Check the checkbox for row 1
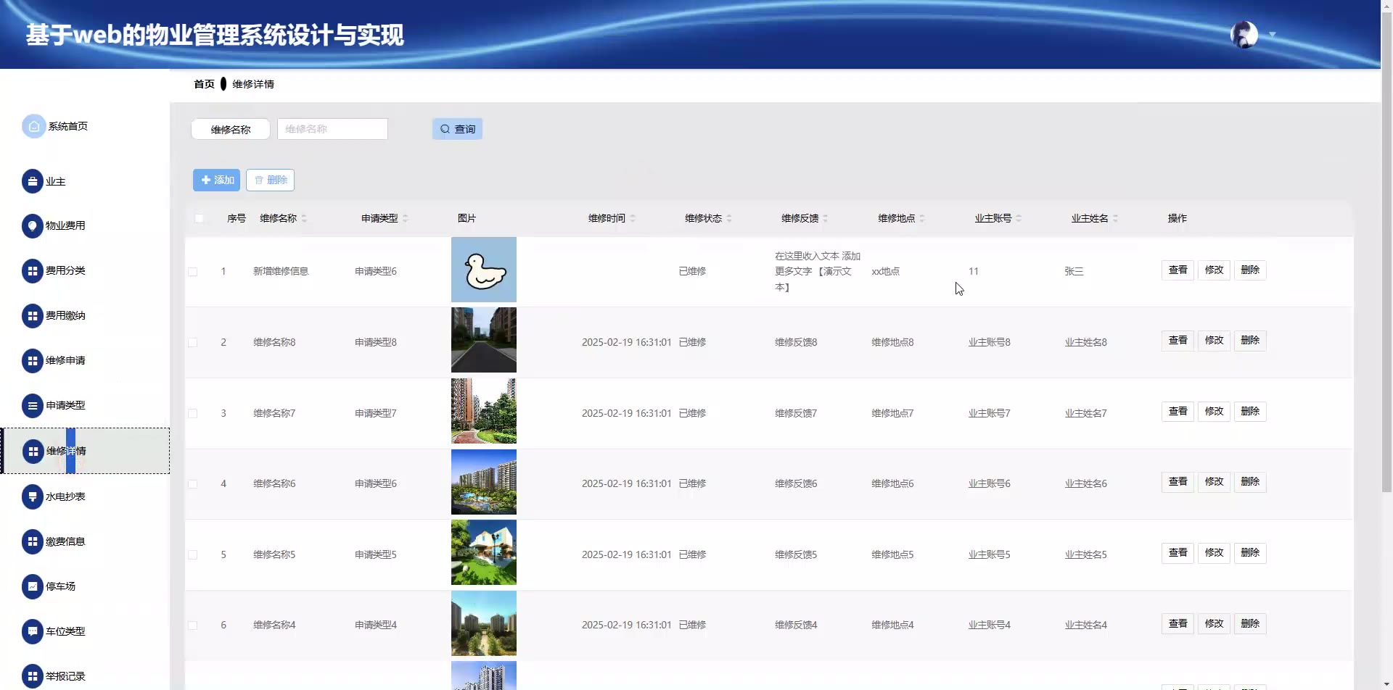This screenshot has height=690, width=1393. tap(193, 272)
